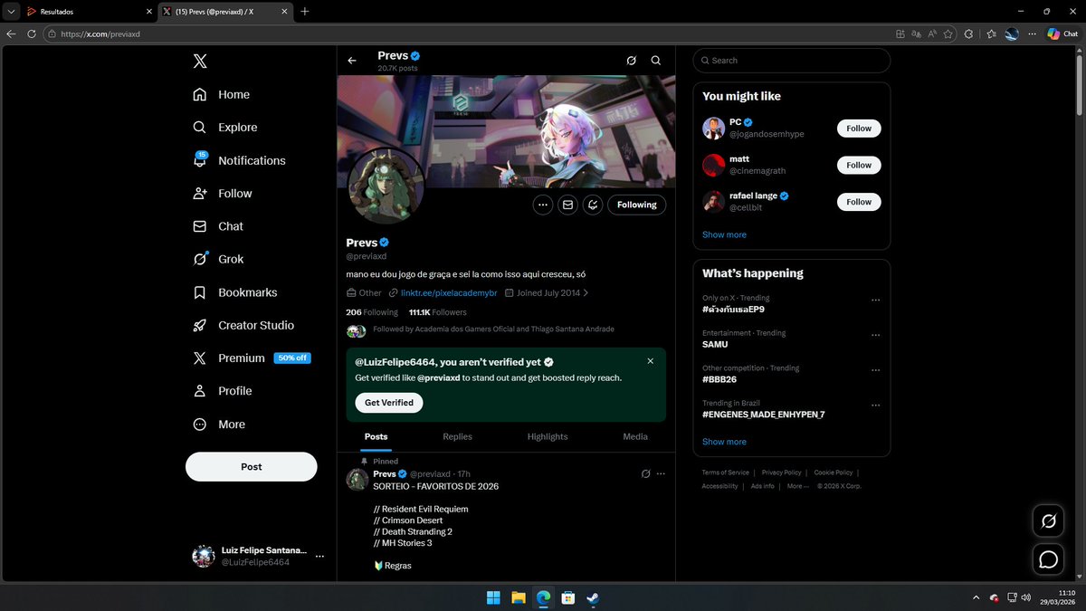Switch to the Highlights tab
This screenshot has width=1086, height=611.
548,436
